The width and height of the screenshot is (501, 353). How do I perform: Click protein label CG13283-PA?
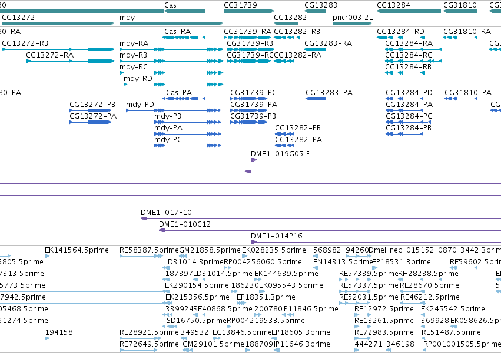pos(329,93)
